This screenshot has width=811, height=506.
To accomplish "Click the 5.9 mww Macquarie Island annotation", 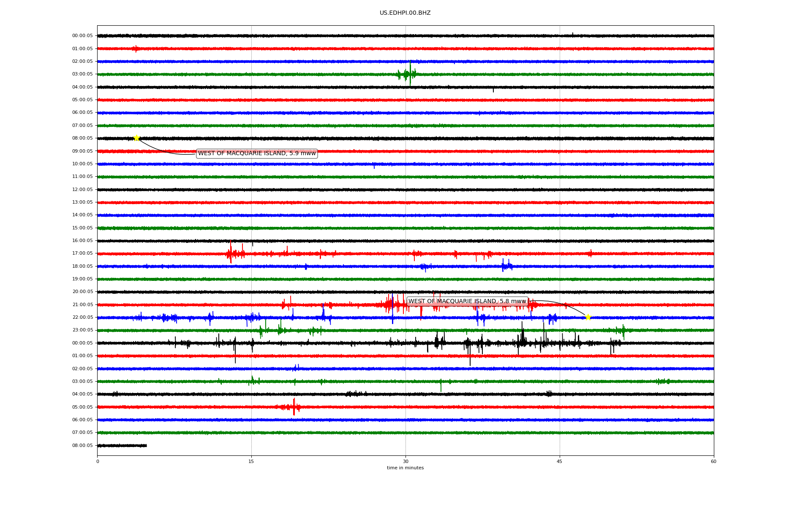I will click(x=257, y=153).
